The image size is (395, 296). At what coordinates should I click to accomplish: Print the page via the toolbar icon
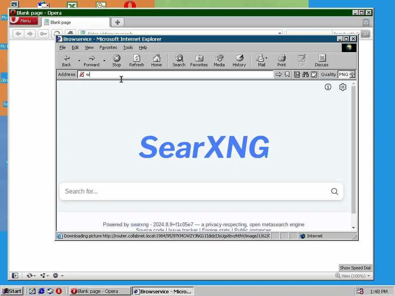pos(282,61)
